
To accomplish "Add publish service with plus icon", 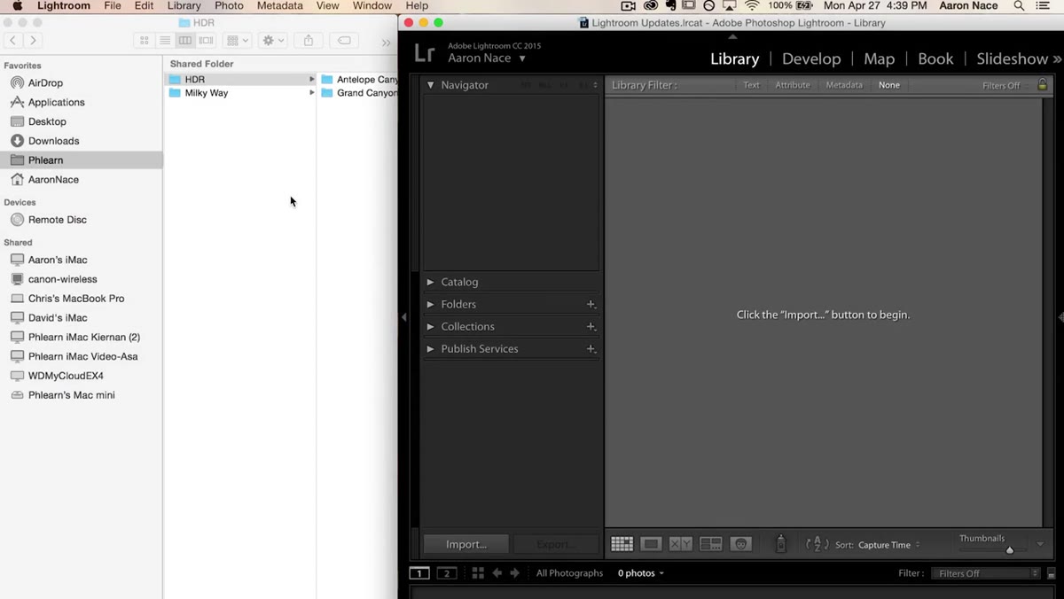I will (591, 348).
